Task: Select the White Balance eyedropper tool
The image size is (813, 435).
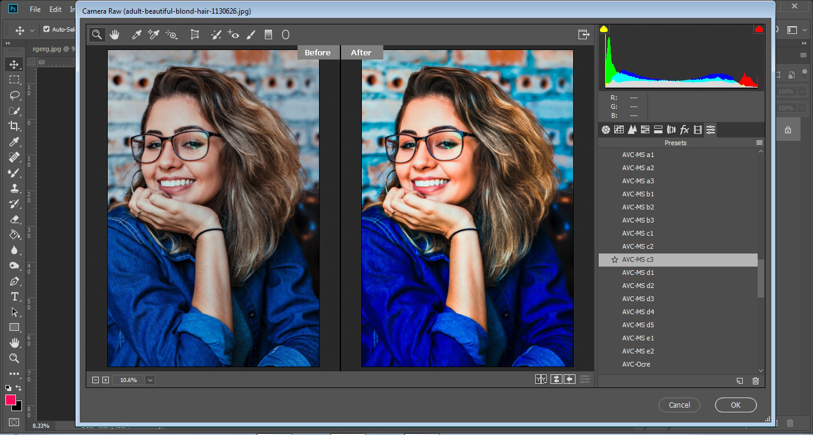Action: pos(136,35)
